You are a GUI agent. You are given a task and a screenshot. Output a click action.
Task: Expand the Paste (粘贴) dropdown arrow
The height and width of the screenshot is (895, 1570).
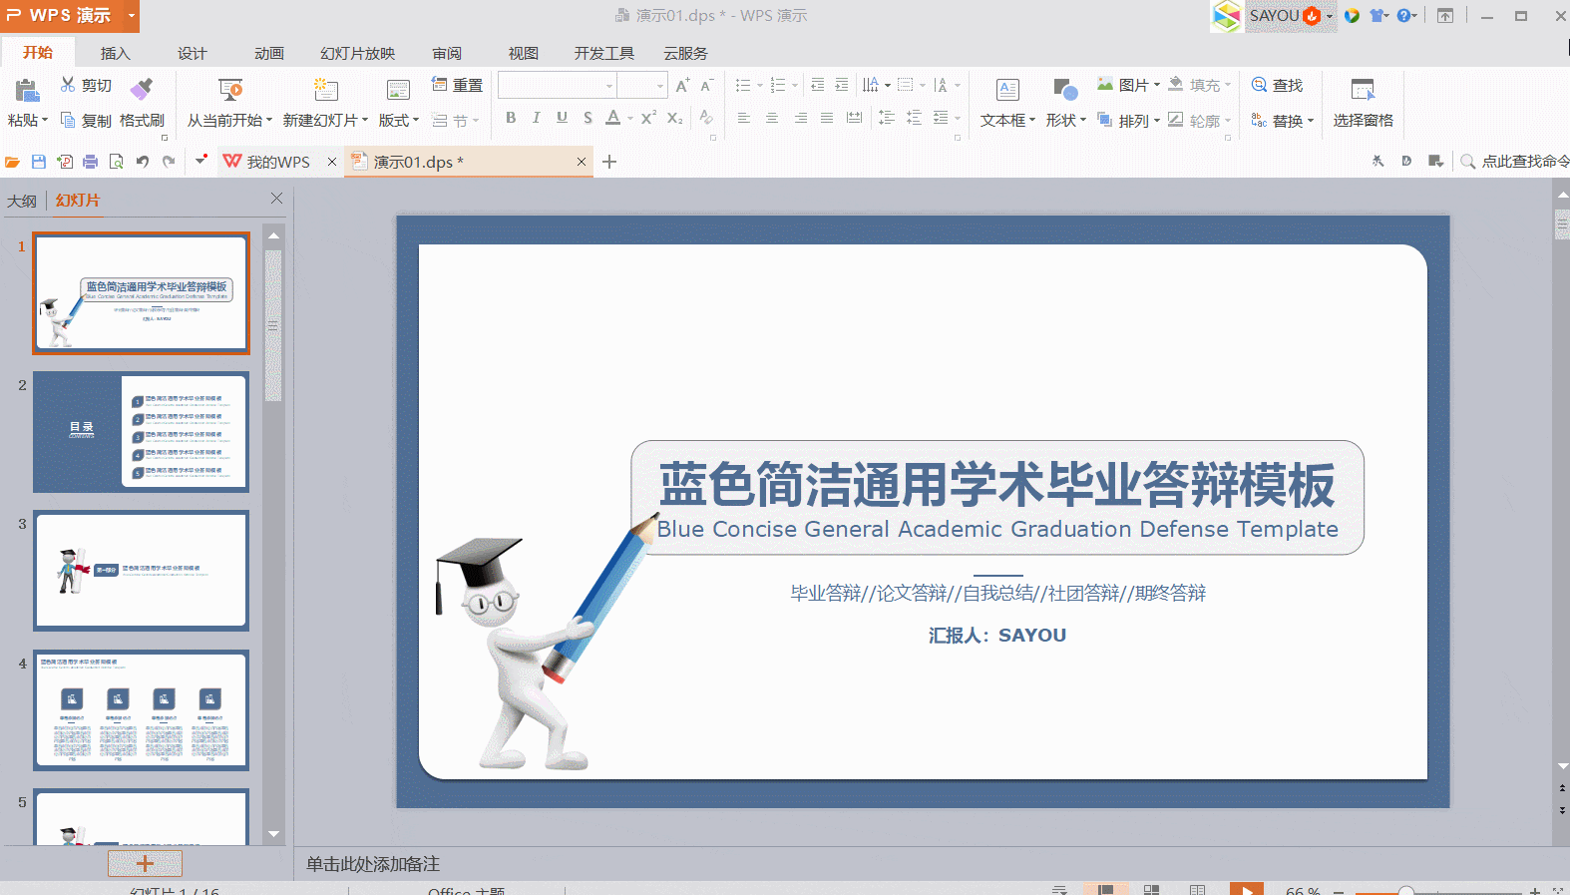click(45, 120)
